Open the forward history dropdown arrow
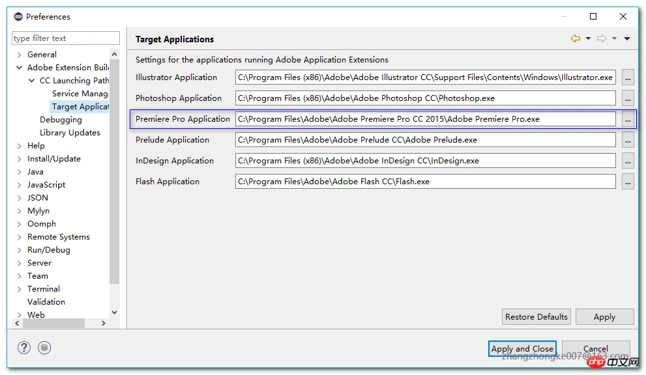 614,38
